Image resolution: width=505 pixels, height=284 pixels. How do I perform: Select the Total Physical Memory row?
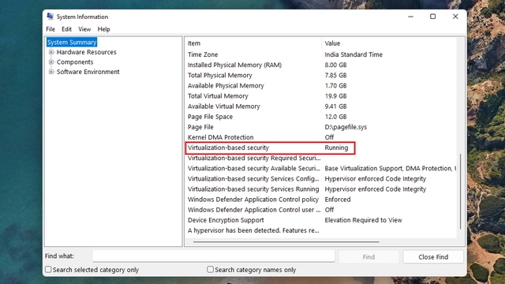coord(321,75)
